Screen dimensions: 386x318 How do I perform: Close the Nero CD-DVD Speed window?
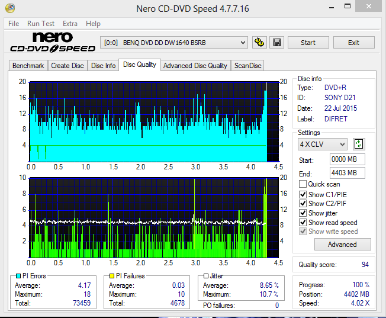(368, 6)
